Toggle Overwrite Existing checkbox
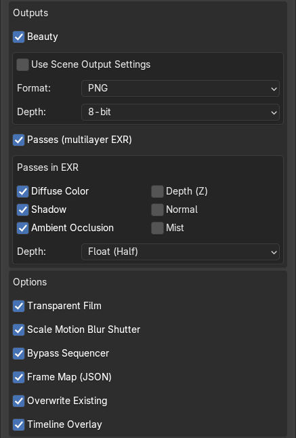This screenshot has height=438, width=296. [x=19, y=401]
